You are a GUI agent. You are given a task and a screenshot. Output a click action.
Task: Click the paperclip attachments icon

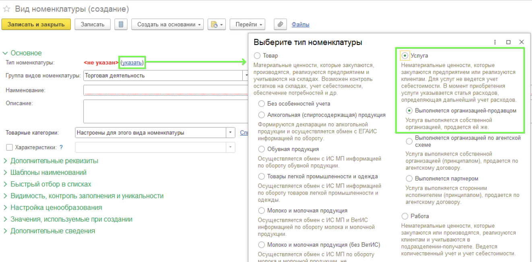click(280, 25)
